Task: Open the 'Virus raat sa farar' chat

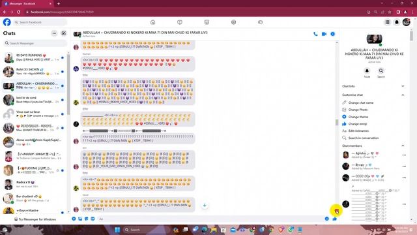Action: (34, 114)
